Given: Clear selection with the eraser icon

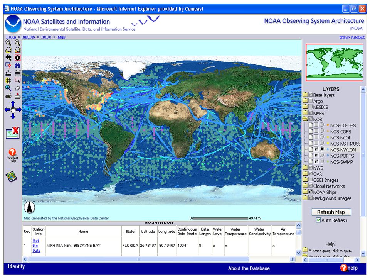Looking at the screenshot, I should [x=17, y=88].
